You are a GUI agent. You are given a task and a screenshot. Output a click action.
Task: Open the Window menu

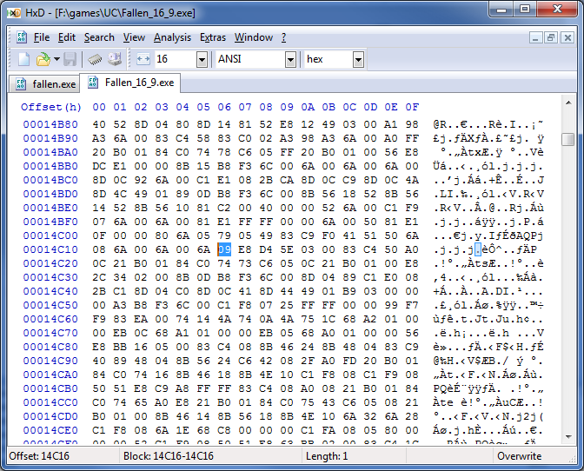tap(254, 37)
